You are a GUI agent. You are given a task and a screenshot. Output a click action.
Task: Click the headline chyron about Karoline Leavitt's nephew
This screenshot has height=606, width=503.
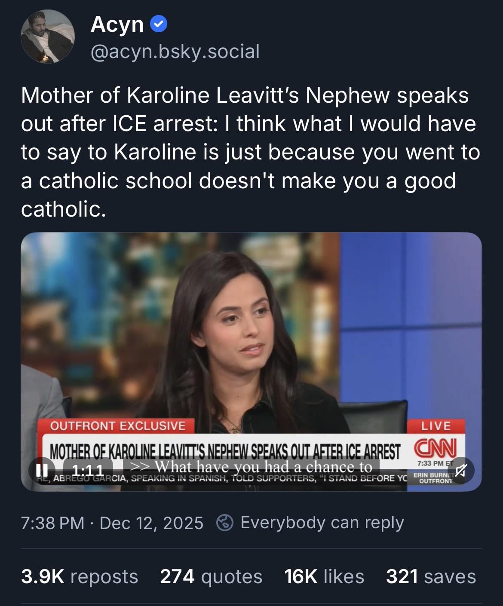click(225, 451)
